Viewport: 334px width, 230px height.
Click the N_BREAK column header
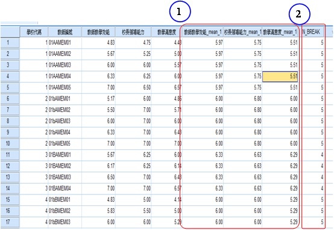pos(311,32)
